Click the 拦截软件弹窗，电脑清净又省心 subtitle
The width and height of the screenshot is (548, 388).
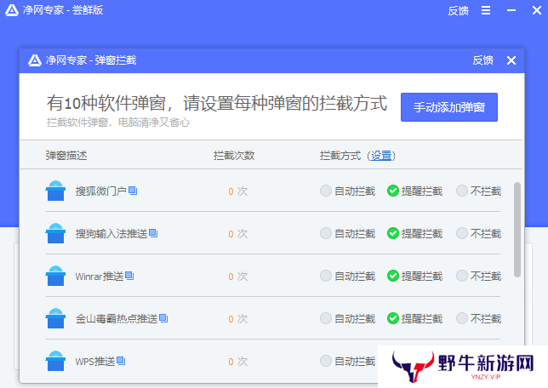pos(118,123)
